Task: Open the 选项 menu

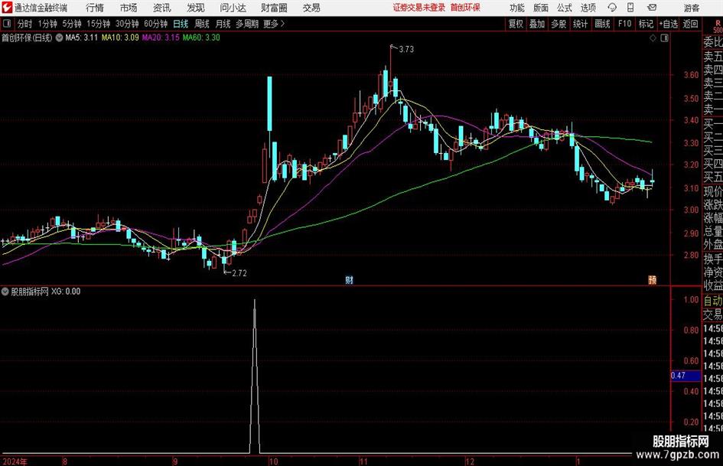Action: (588, 8)
